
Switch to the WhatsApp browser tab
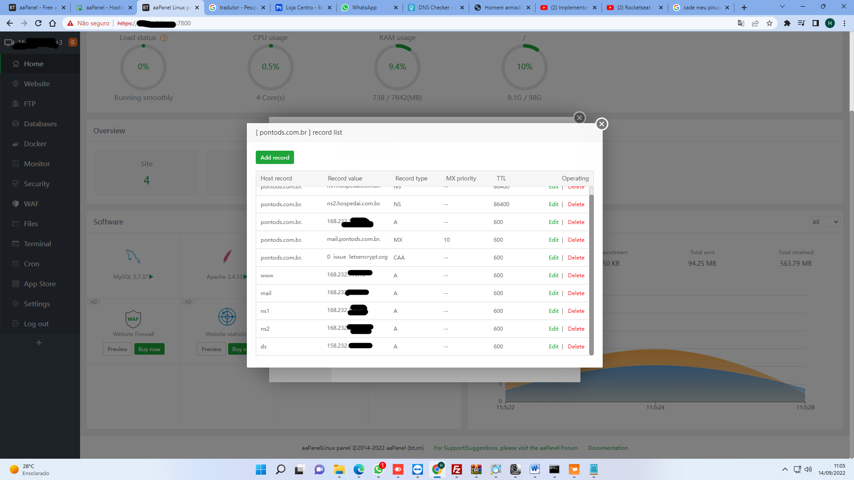[x=369, y=8]
